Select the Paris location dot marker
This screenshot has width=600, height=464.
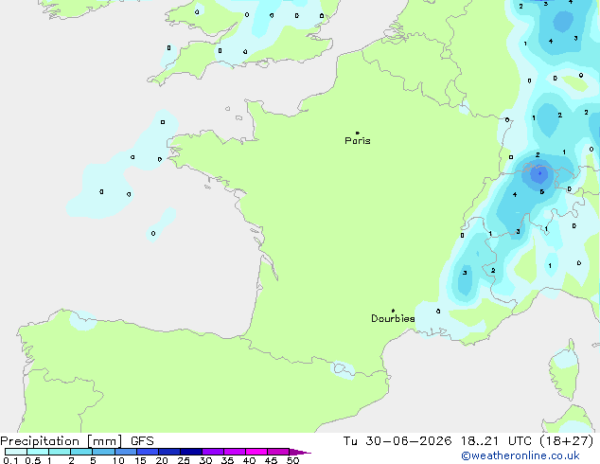click(x=358, y=133)
